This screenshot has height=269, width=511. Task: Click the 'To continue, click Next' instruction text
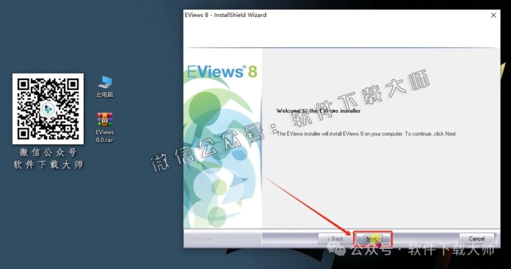[431, 134]
